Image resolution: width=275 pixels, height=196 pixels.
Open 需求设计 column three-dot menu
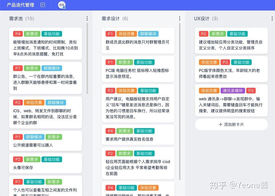coord(180,18)
